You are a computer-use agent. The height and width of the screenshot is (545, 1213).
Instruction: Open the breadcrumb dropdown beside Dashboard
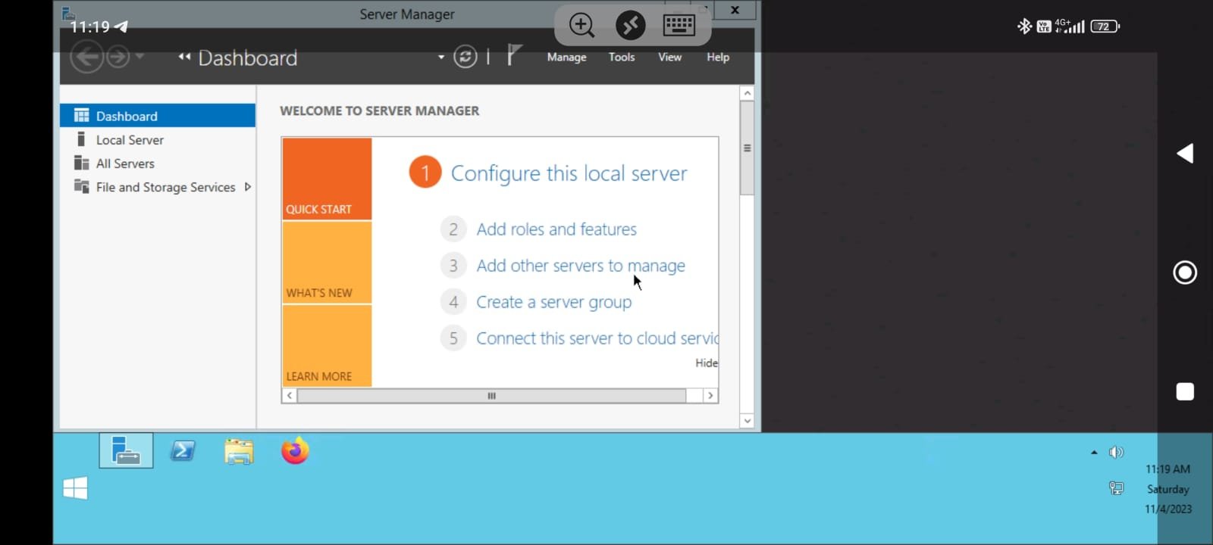(x=441, y=57)
